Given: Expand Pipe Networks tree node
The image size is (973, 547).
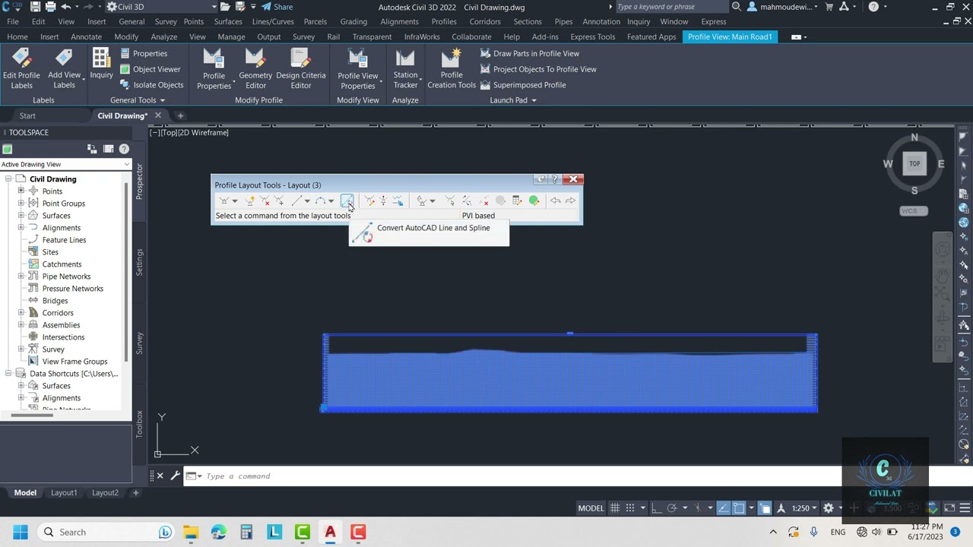Looking at the screenshot, I should [x=21, y=277].
